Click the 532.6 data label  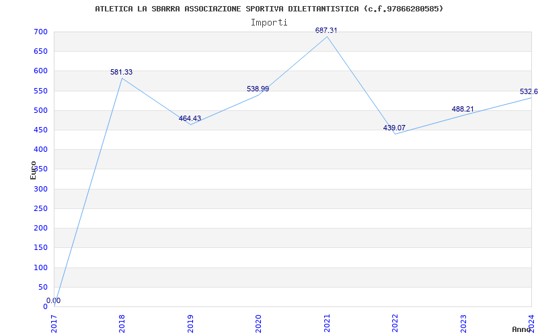tap(529, 92)
